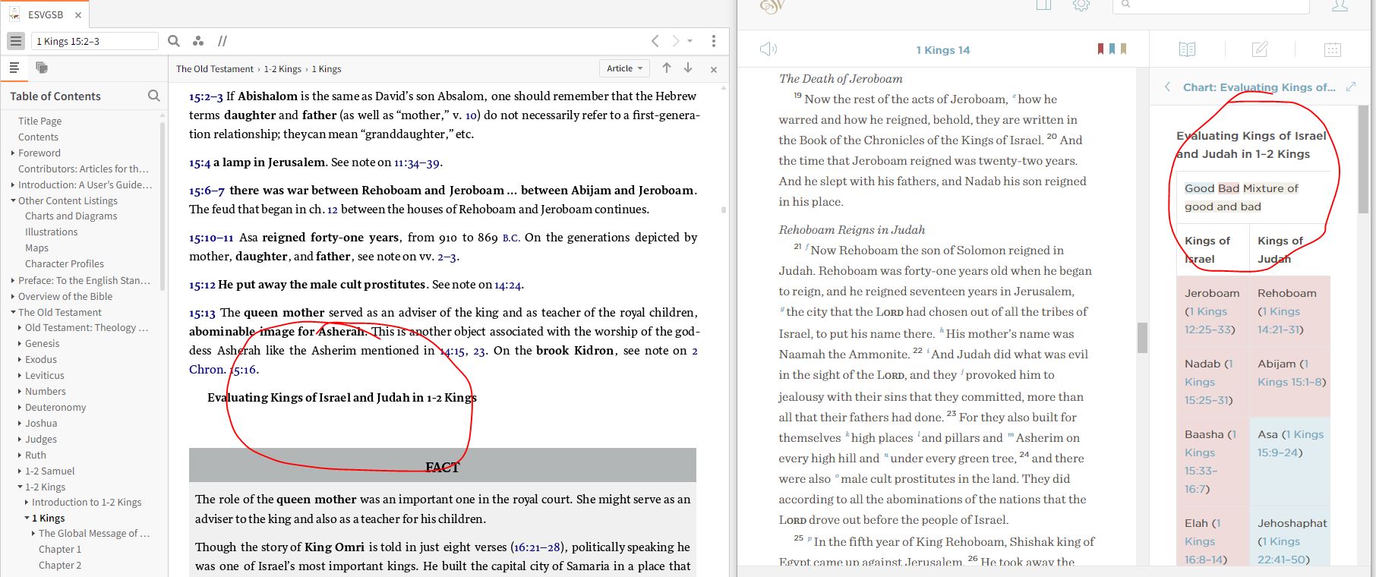The width and height of the screenshot is (1376, 577).
Task: Click the ESV logo
Action: 772,6
